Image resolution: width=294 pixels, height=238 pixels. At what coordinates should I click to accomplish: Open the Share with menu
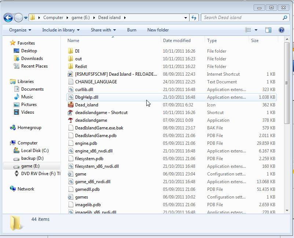point(103,30)
